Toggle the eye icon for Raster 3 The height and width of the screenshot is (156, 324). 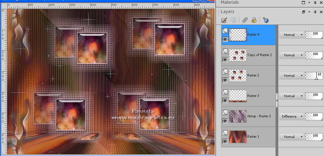[225, 101]
